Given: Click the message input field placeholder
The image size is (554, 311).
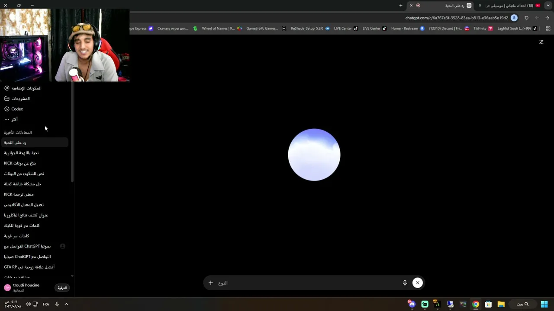Looking at the screenshot, I should 223,283.
